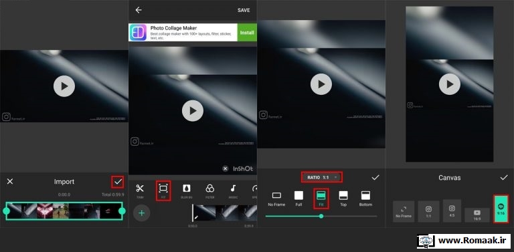Viewport: 514px width, 252px height.
Task: Select the Trim scissors tool
Action: tap(140, 191)
